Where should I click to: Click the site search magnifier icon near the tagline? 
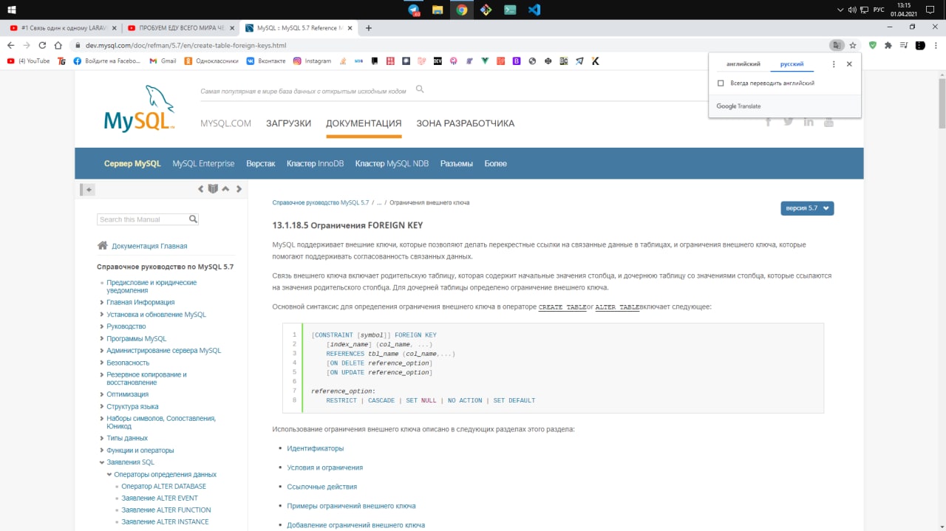point(420,89)
